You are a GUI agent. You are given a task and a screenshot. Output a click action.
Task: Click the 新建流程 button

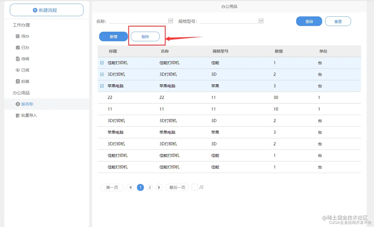tap(47, 10)
